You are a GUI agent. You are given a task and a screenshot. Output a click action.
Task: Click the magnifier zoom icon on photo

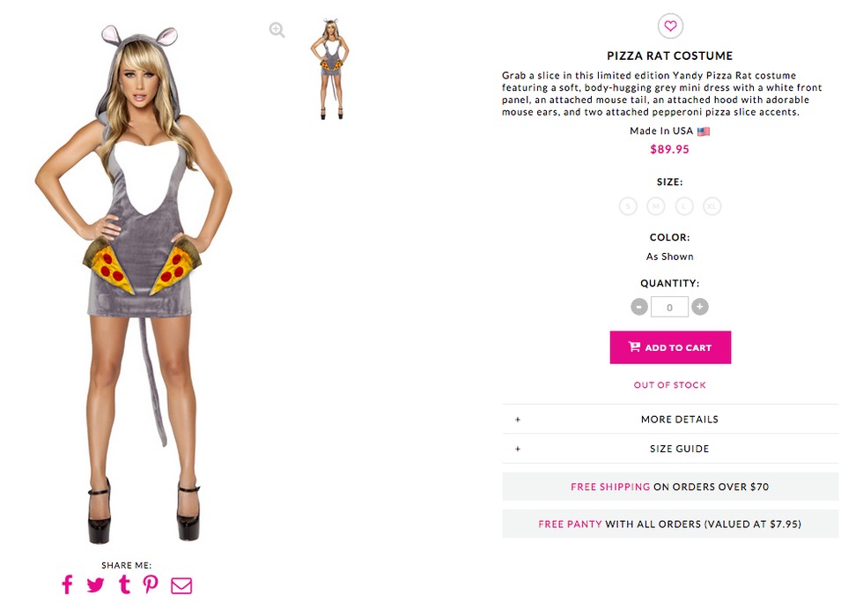pos(277,30)
